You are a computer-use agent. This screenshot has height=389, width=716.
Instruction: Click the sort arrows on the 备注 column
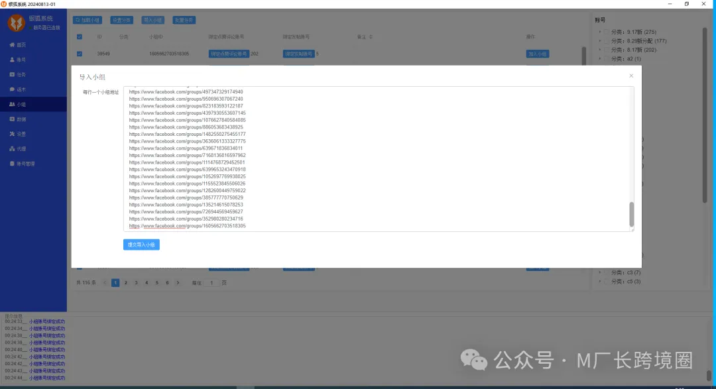pyautogui.click(x=371, y=37)
